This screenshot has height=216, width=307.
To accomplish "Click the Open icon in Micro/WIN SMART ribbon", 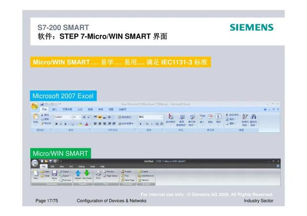I will tap(45, 172).
